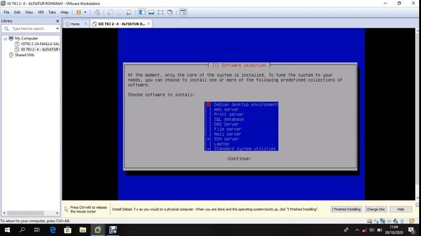This screenshot has height=236, width=421.
Task: Uncheck the SSH server option
Action: pos(208,139)
